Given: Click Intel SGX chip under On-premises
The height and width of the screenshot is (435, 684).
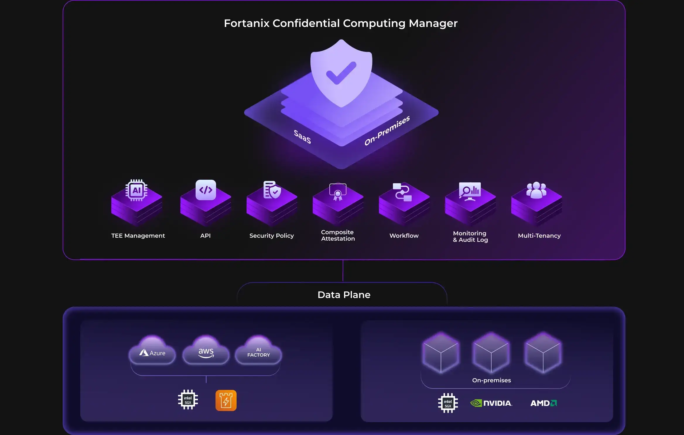Looking at the screenshot, I should [448, 403].
